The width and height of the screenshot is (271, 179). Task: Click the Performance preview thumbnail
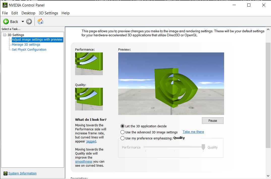coord(89,64)
